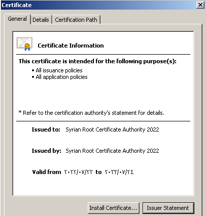206x216 pixels.
Task: Click the Install Certificate button
Action: click(x=113, y=208)
